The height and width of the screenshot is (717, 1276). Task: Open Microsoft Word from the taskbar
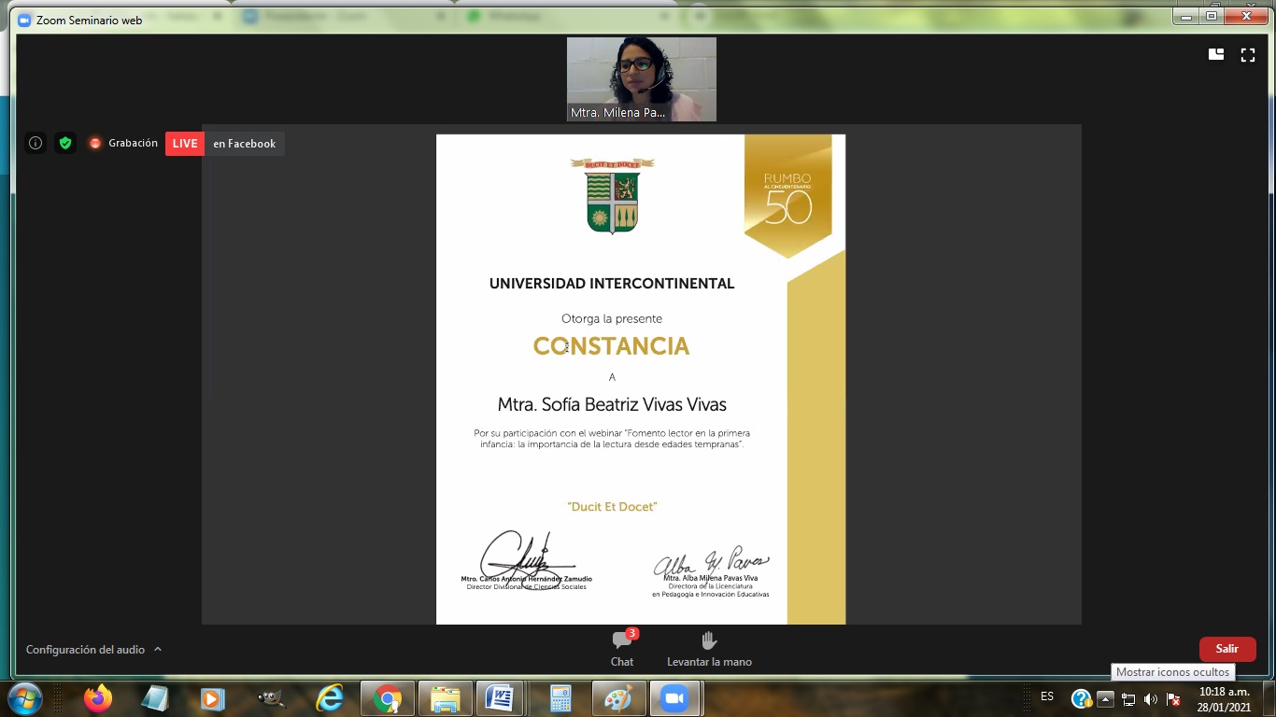pyautogui.click(x=500, y=698)
